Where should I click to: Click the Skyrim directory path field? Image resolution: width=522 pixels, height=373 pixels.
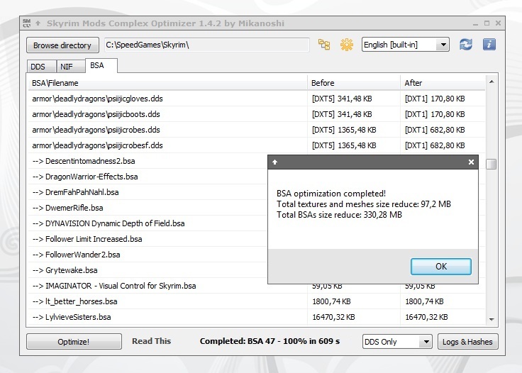[207, 45]
